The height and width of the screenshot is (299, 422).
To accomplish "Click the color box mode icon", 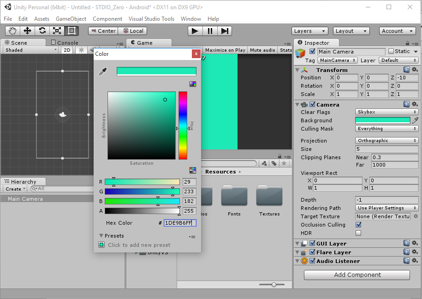I will (x=193, y=84).
